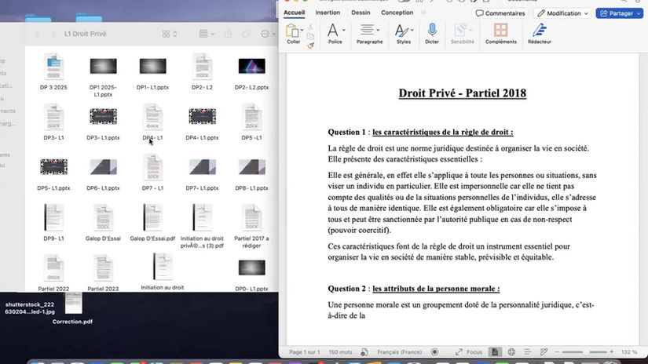The height and width of the screenshot is (364, 648).
Task: Open Compléments add-ins icon
Action: pos(500,30)
